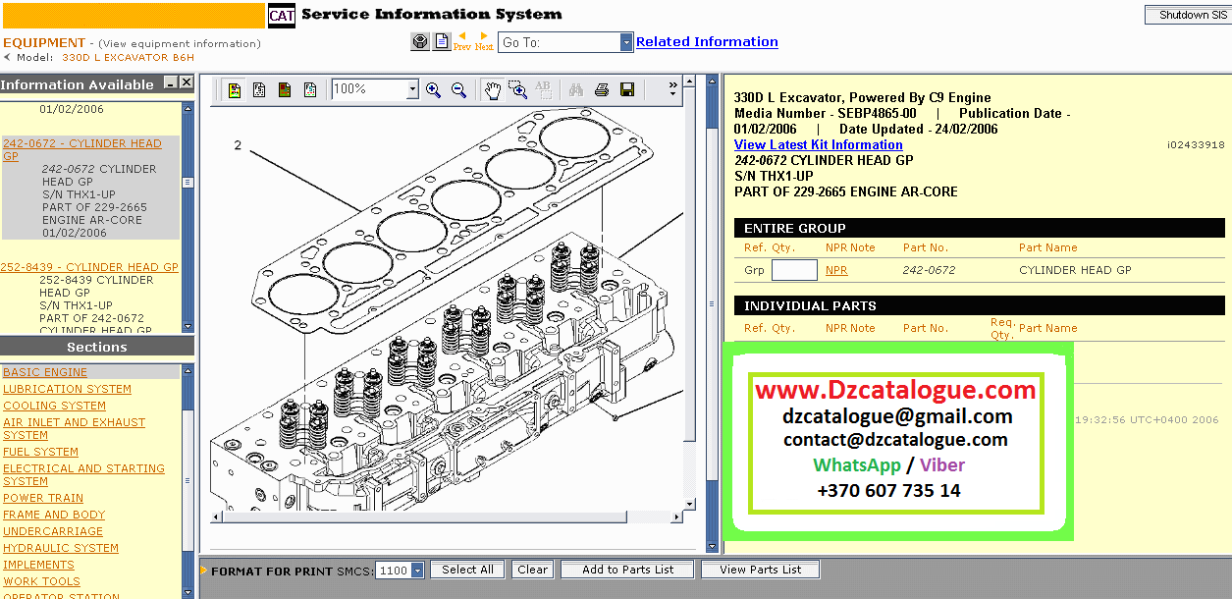Minimize the Information Available panel
Viewport: 1232px width, 599px height.
[171, 84]
